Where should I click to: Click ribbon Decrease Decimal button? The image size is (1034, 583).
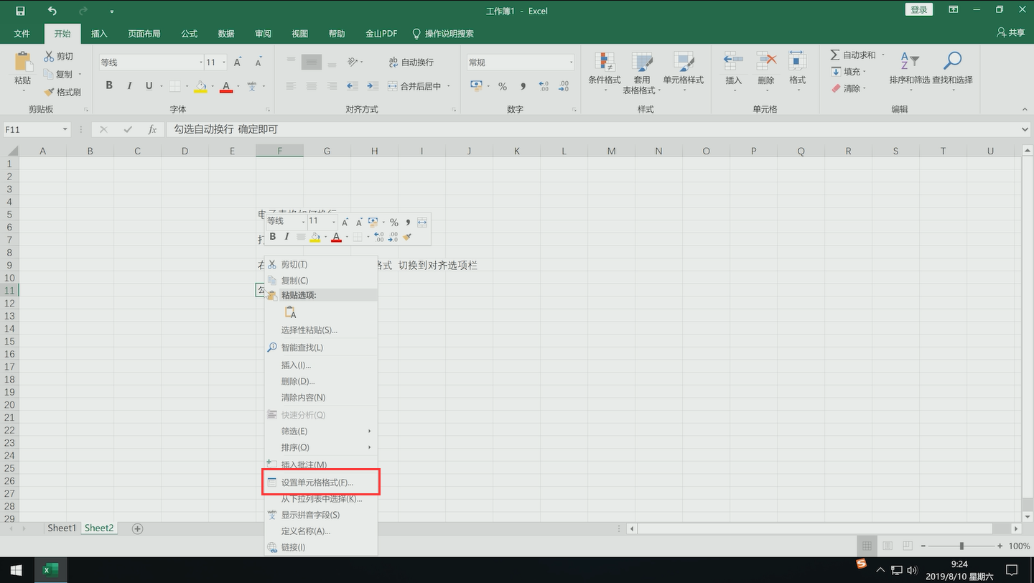pyautogui.click(x=564, y=86)
